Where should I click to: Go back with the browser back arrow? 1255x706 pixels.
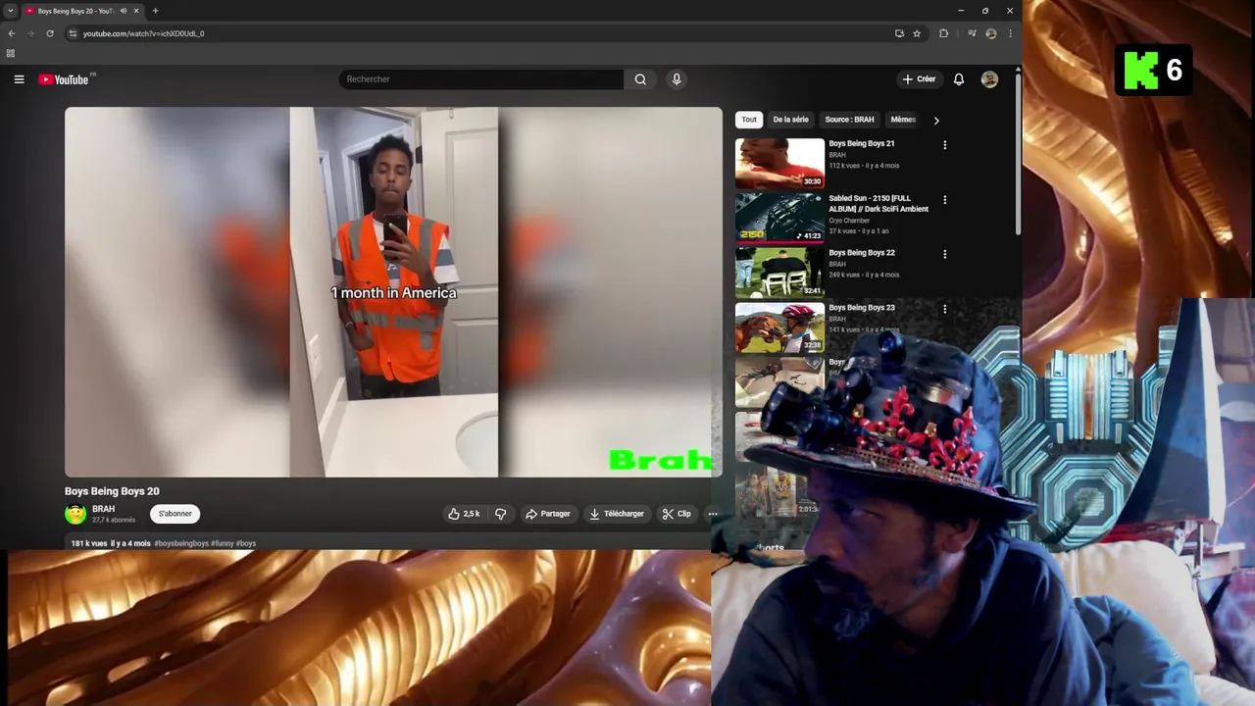(x=12, y=33)
